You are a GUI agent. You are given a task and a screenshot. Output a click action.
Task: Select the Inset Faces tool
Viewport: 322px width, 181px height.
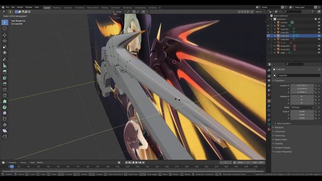pyautogui.click(x=5, y=78)
